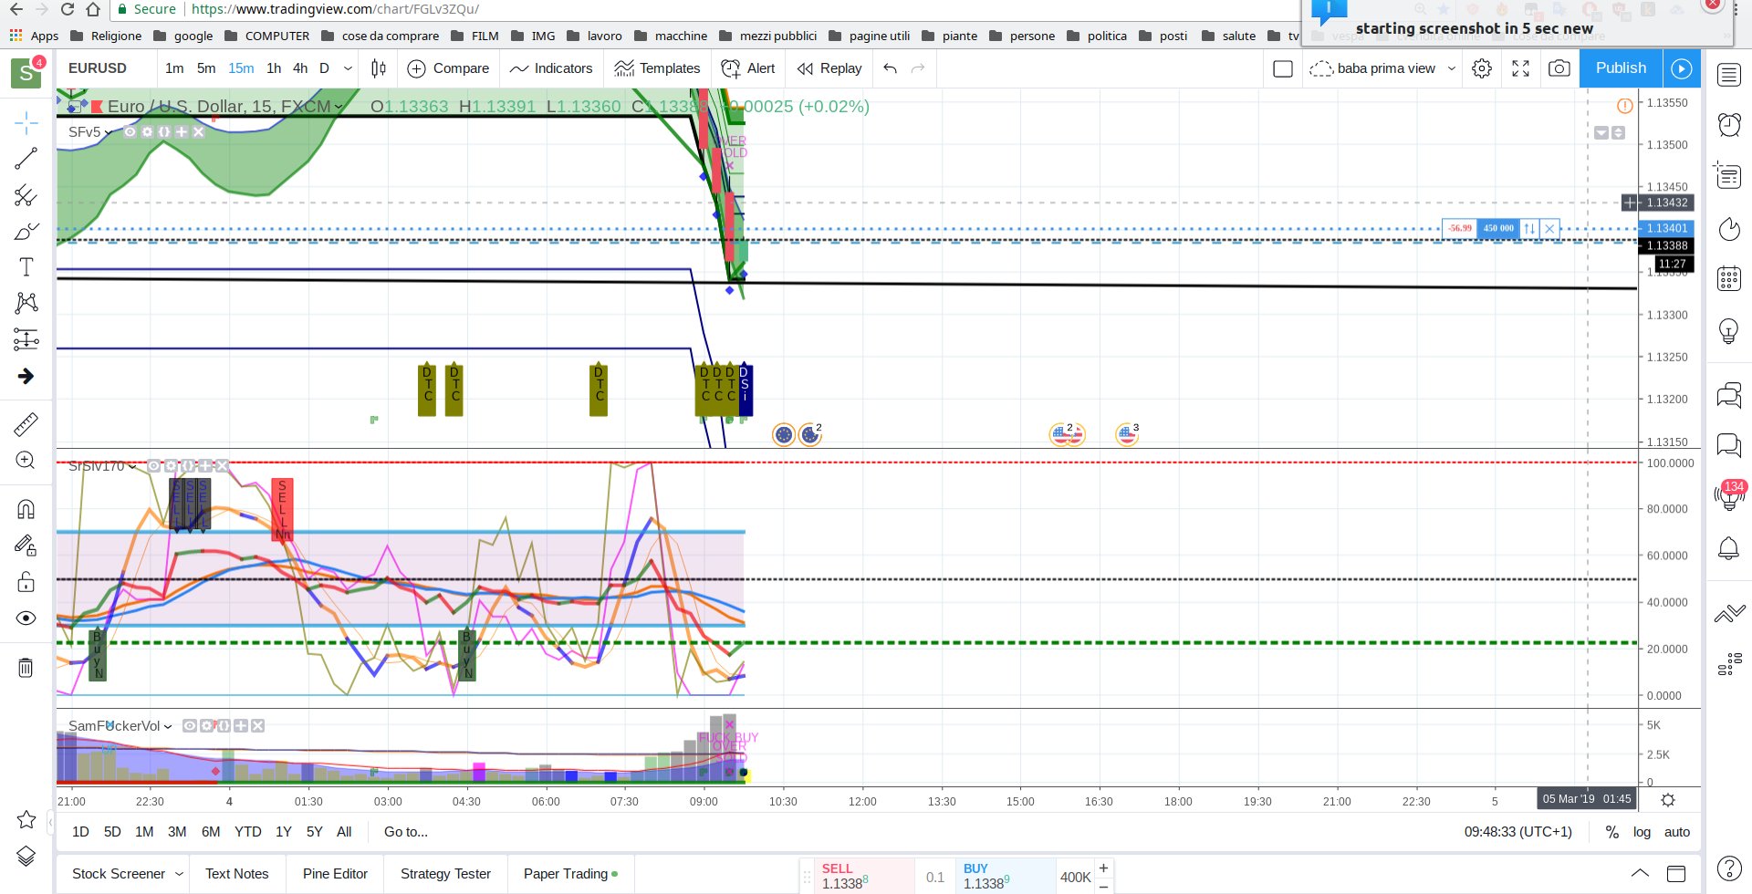Screen dimensions: 1752x894
Task: Take a chart snapshot with camera
Action: [1559, 68]
